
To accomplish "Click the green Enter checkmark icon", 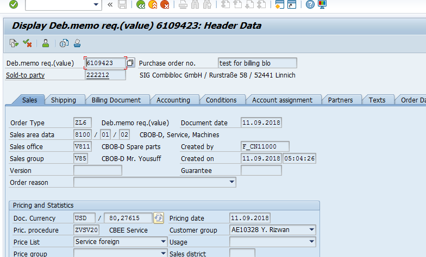I will pyautogui.click(x=13, y=5).
